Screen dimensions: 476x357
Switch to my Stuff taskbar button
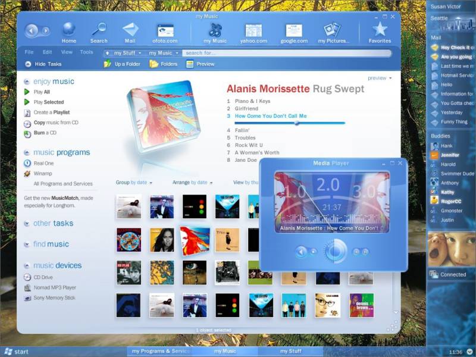291,351
